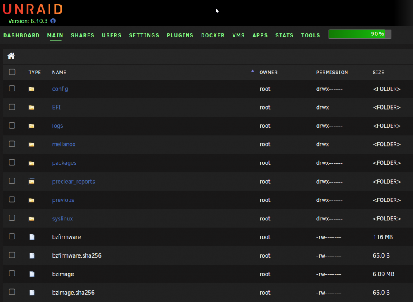The height and width of the screenshot is (302, 413).
Task: Click the bzimage.sha256 file name
Action: tap(73, 293)
